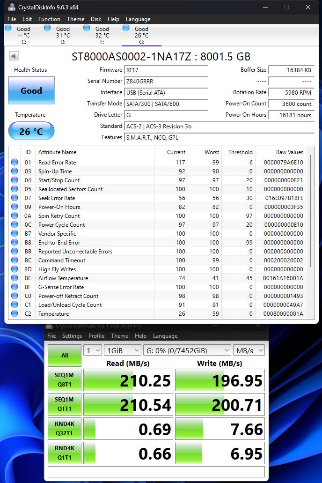The height and width of the screenshot is (483, 322).
Task: Click the 26 °C temperature button
Action: click(31, 131)
